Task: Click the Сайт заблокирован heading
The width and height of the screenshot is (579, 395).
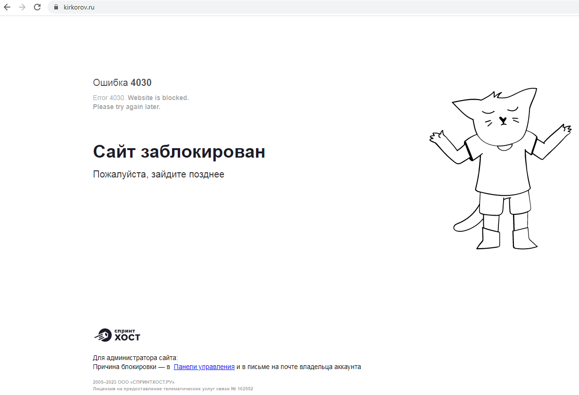Action: (179, 152)
